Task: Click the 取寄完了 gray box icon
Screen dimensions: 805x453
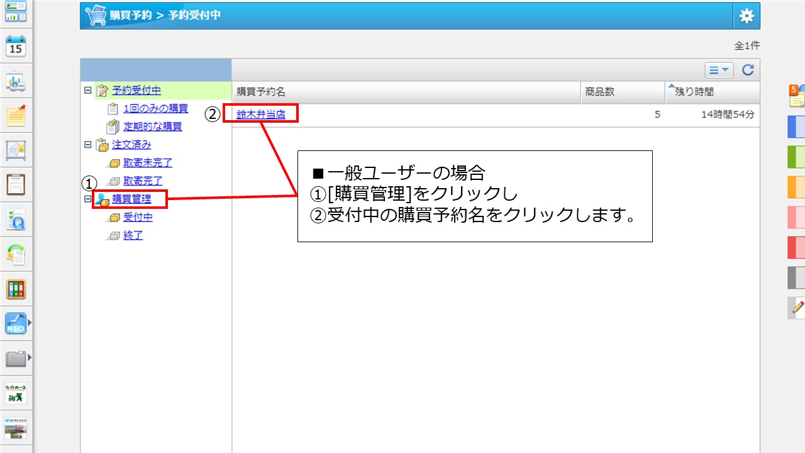Action: tap(113, 182)
